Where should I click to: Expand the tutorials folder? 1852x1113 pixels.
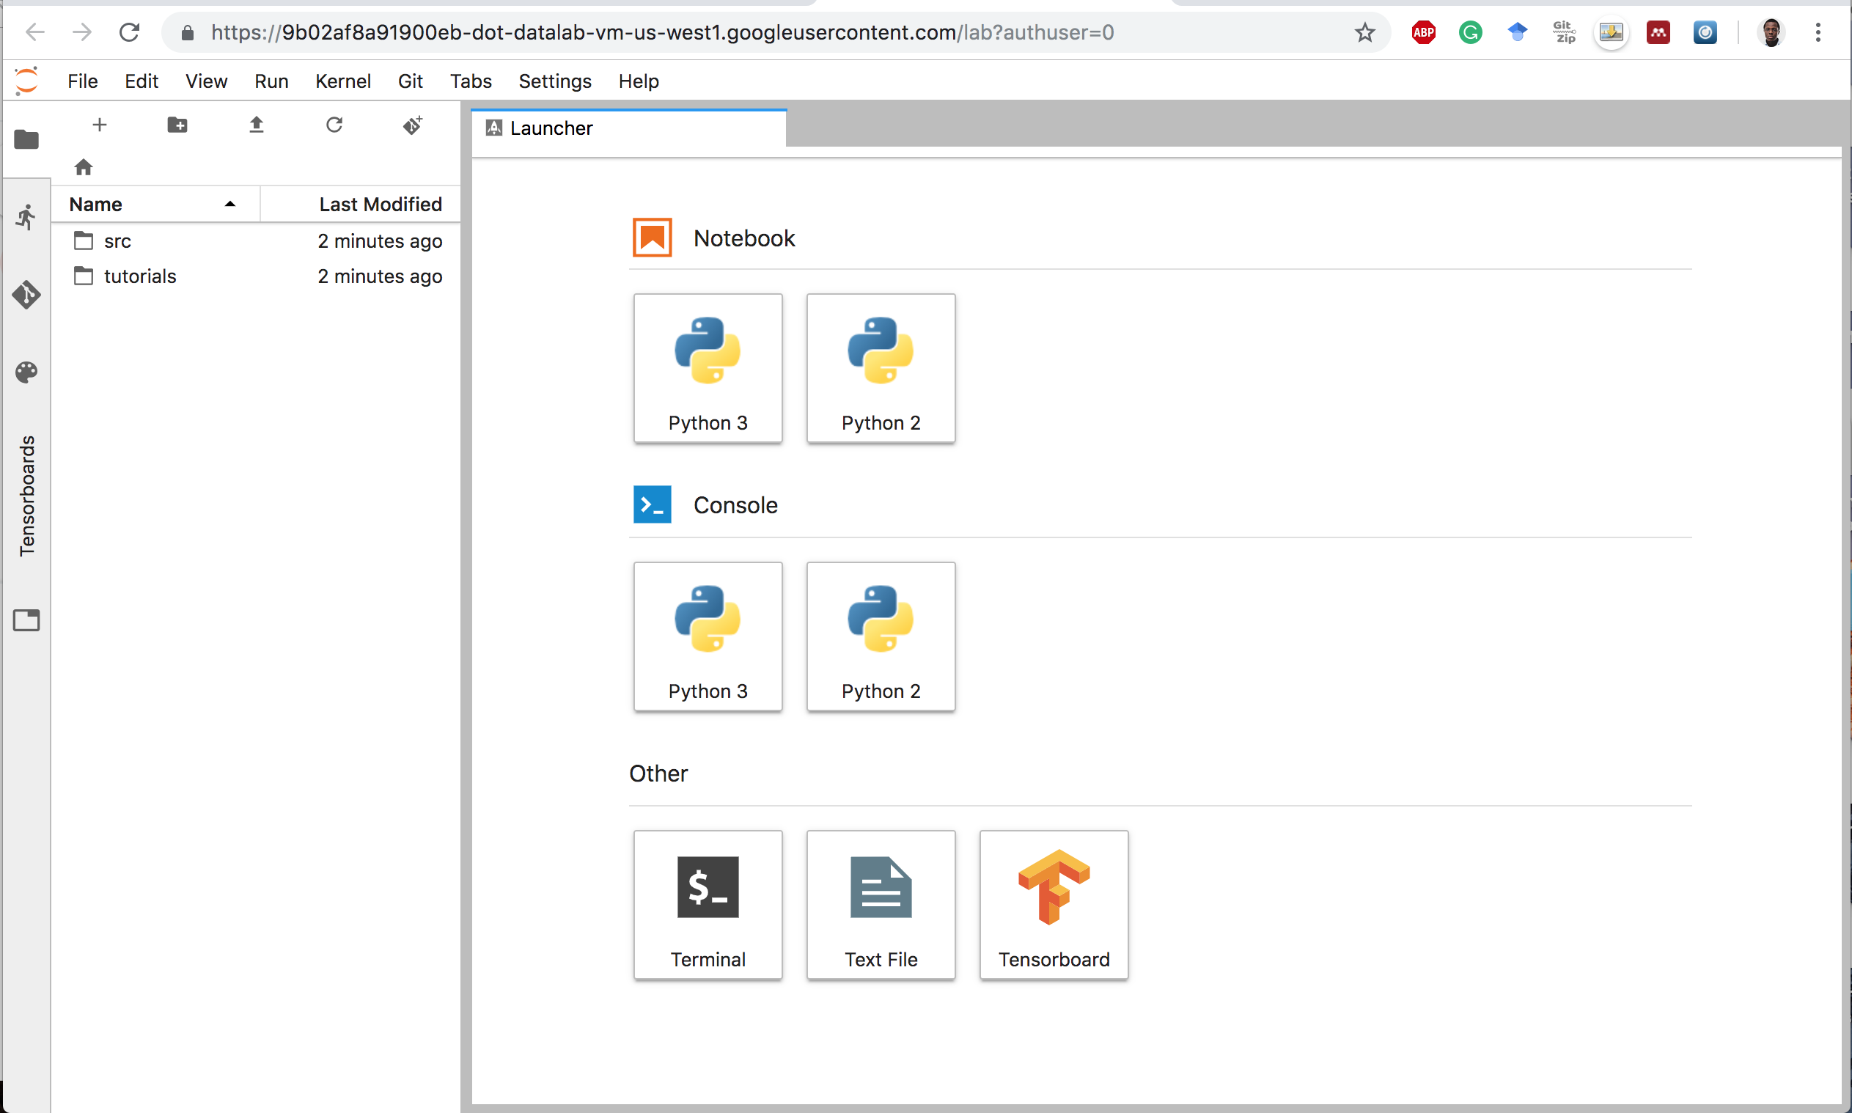[x=139, y=275]
